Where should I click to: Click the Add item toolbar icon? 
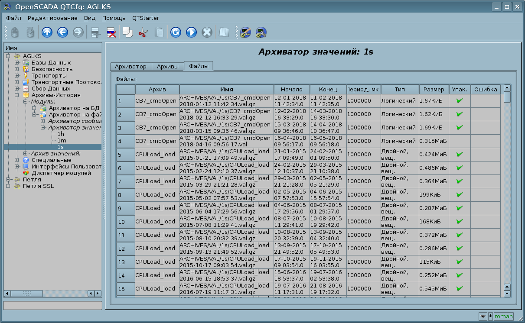(95, 32)
